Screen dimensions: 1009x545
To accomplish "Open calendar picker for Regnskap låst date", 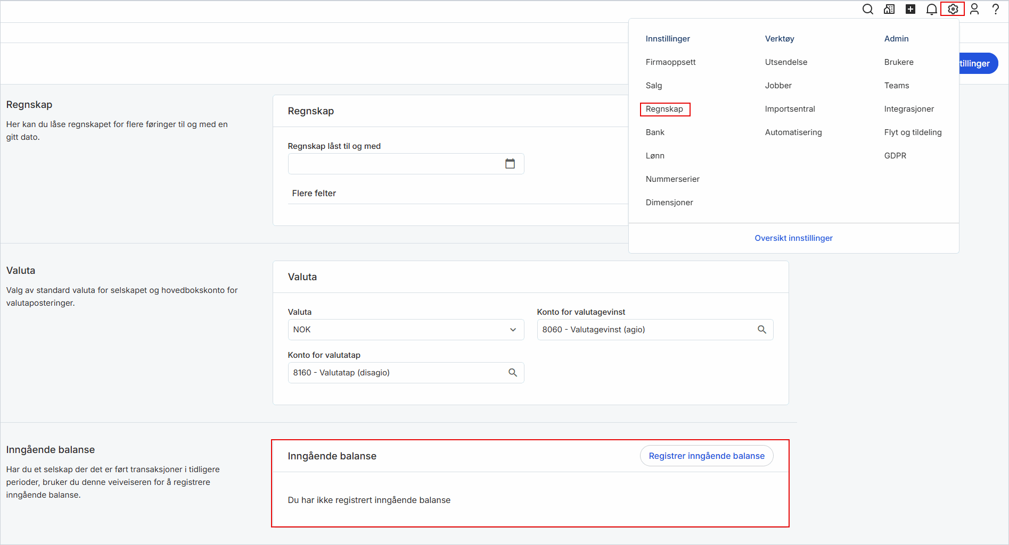I will pos(510,164).
